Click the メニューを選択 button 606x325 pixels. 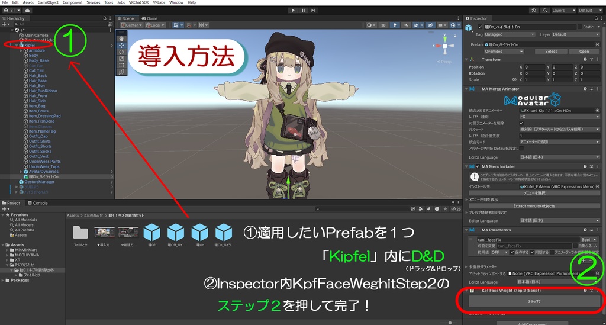534,193
